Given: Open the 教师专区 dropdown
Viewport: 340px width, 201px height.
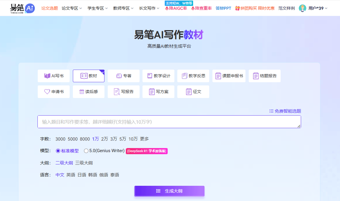Looking at the screenshot, I should [x=121, y=8].
